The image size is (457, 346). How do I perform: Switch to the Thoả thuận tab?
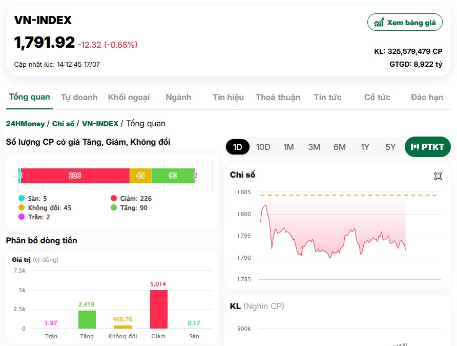pos(278,97)
